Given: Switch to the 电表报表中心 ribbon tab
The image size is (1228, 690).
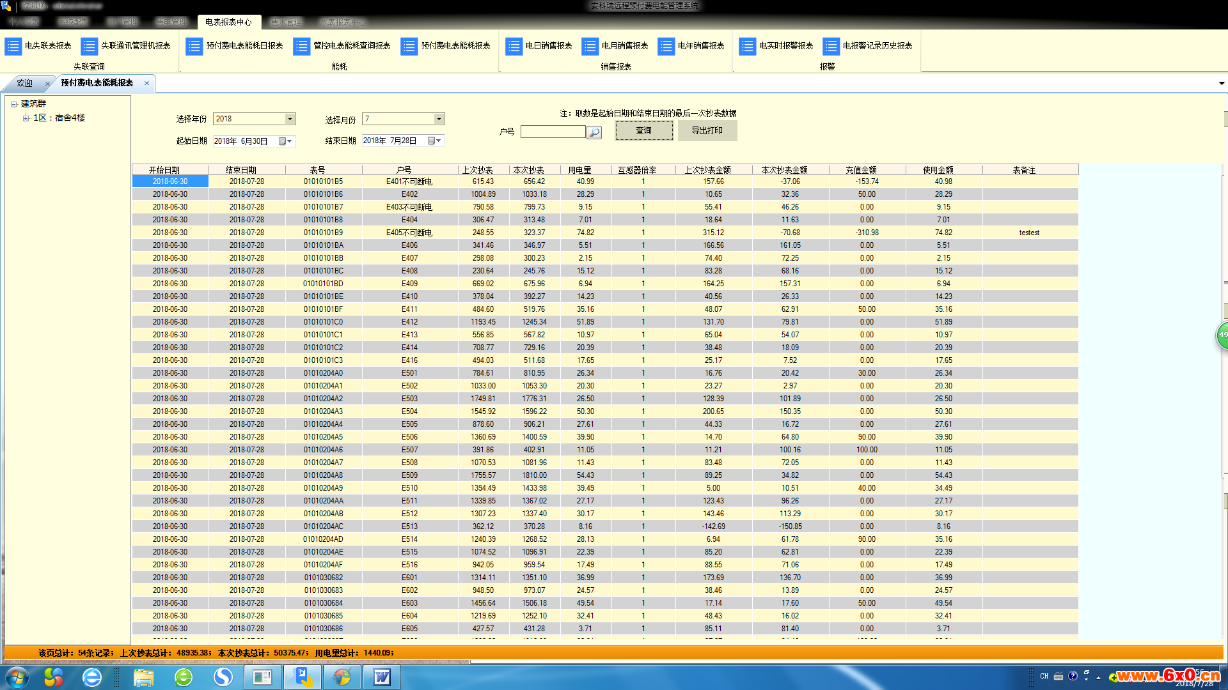Looking at the screenshot, I should pos(228,22).
